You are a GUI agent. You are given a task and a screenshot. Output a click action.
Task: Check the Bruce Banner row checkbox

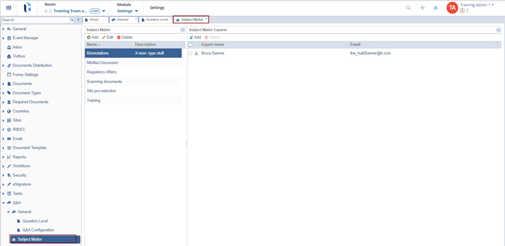pyautogui.click(x=190, y=53)
